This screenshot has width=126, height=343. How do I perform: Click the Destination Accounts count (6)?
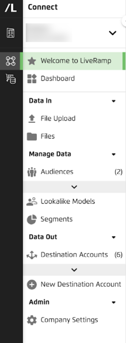pos(118,255)
